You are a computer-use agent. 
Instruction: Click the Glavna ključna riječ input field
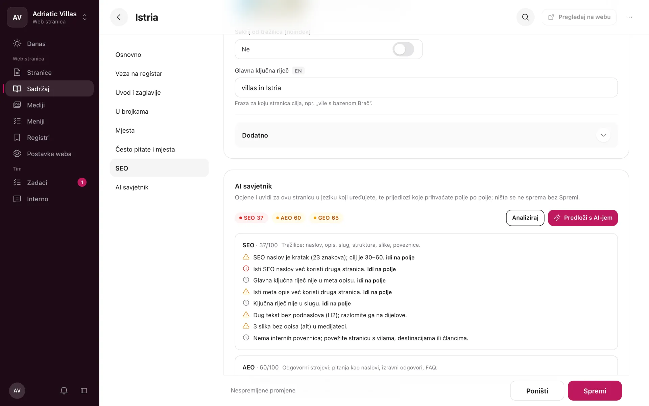[x=426, y=88]
